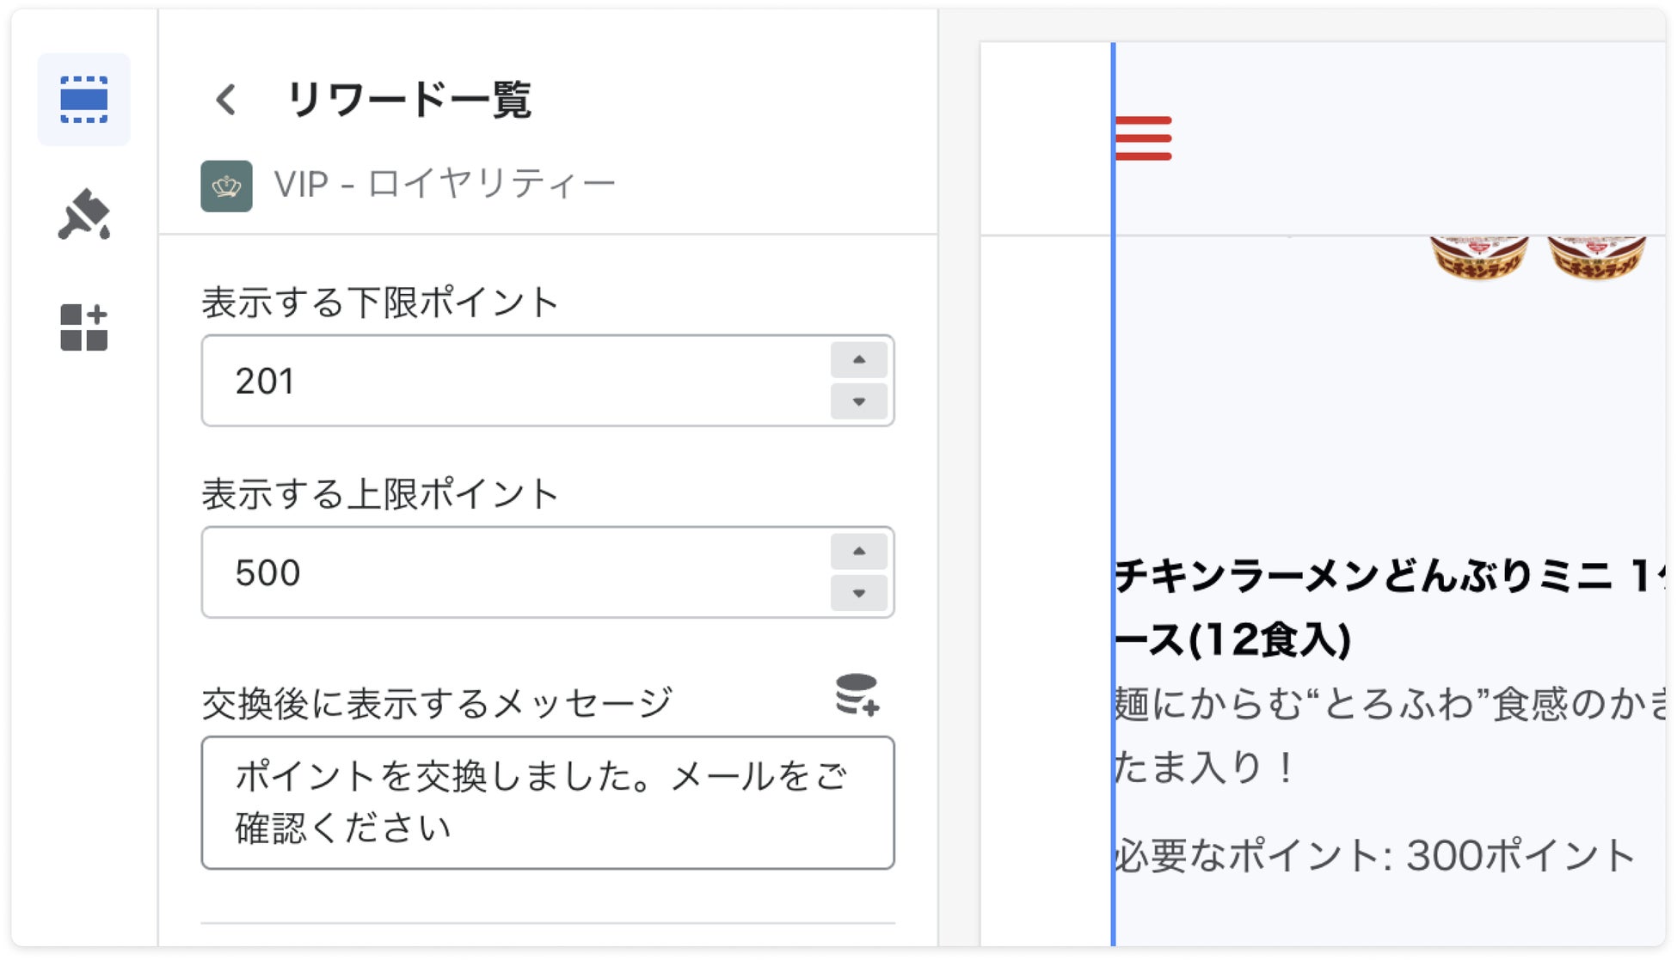The width and height of the screenshot is (1677, 960).
Task: Click the VIP loyalty crown app icon
Action: pos(226,186)
